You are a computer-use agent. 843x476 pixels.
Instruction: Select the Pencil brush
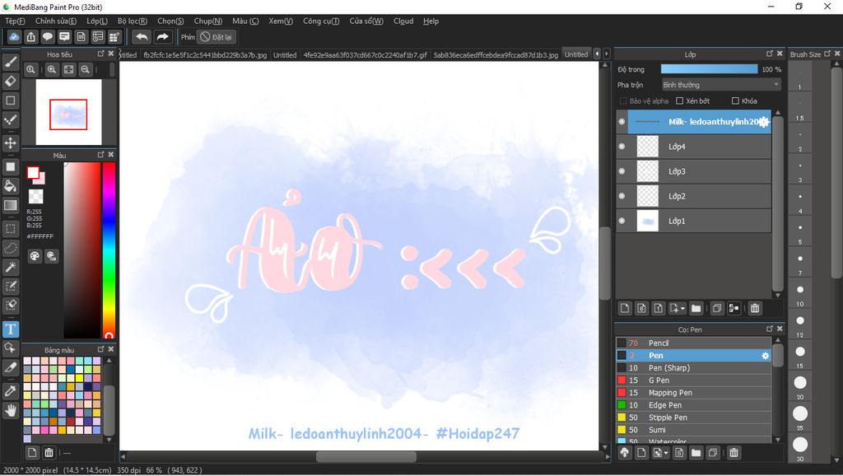(x=693, y=343)
